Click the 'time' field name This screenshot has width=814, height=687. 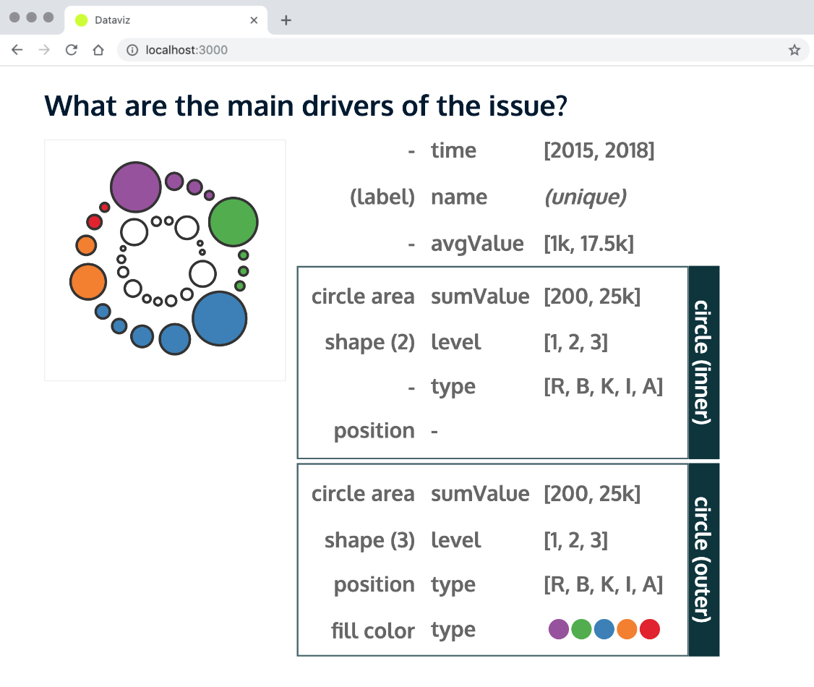[x=453, y=150]
